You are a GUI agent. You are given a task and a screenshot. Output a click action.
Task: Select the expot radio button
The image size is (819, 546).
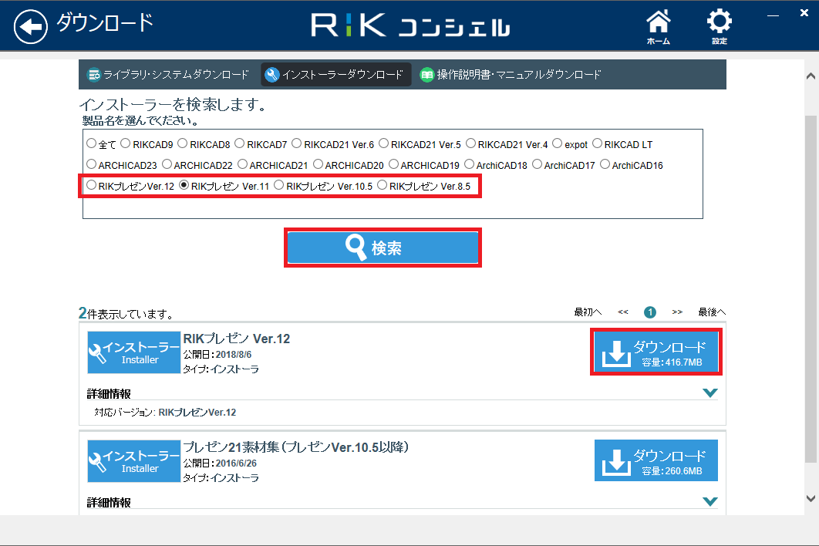coord(558,143)
